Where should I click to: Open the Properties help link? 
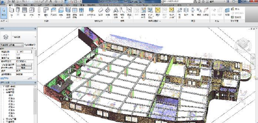click(4, 78)
